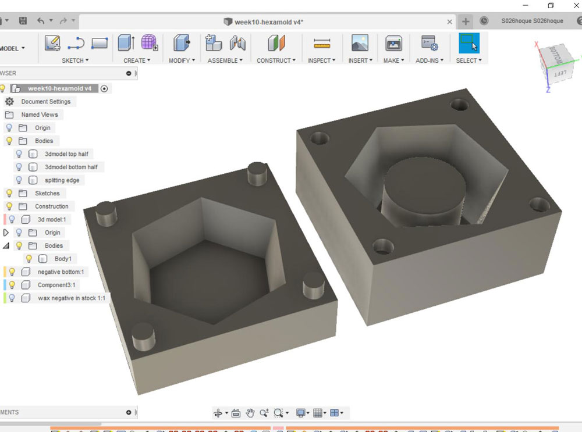Open the job status clock icon
582x432 pixels.
tap(484, 21)
